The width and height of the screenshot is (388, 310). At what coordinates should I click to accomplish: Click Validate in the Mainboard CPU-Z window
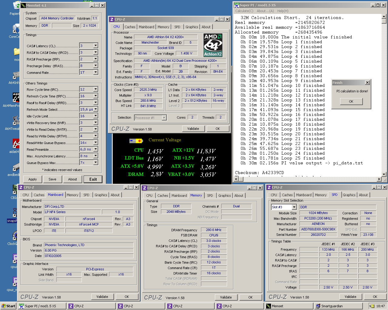[x=102, y=297]
